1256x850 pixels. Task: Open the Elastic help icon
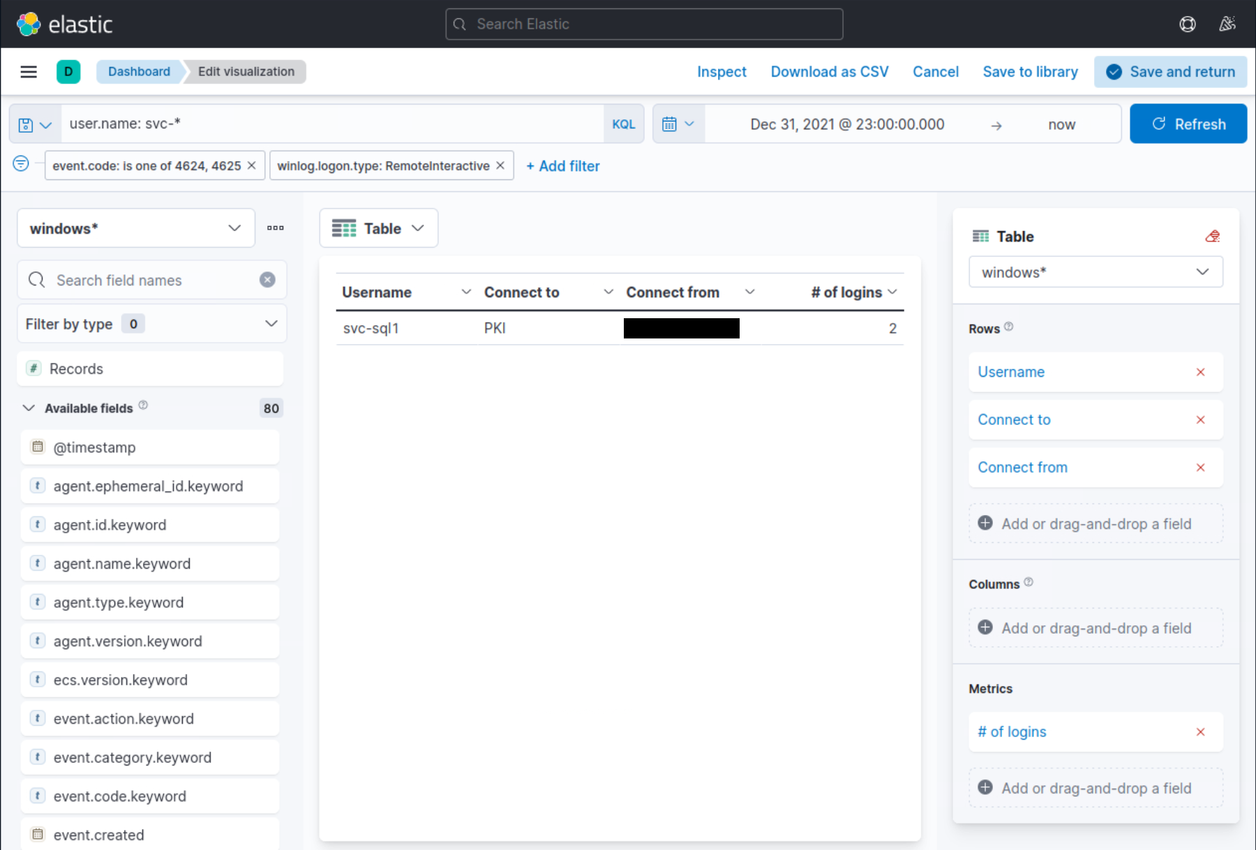[x=1187, y=24]
